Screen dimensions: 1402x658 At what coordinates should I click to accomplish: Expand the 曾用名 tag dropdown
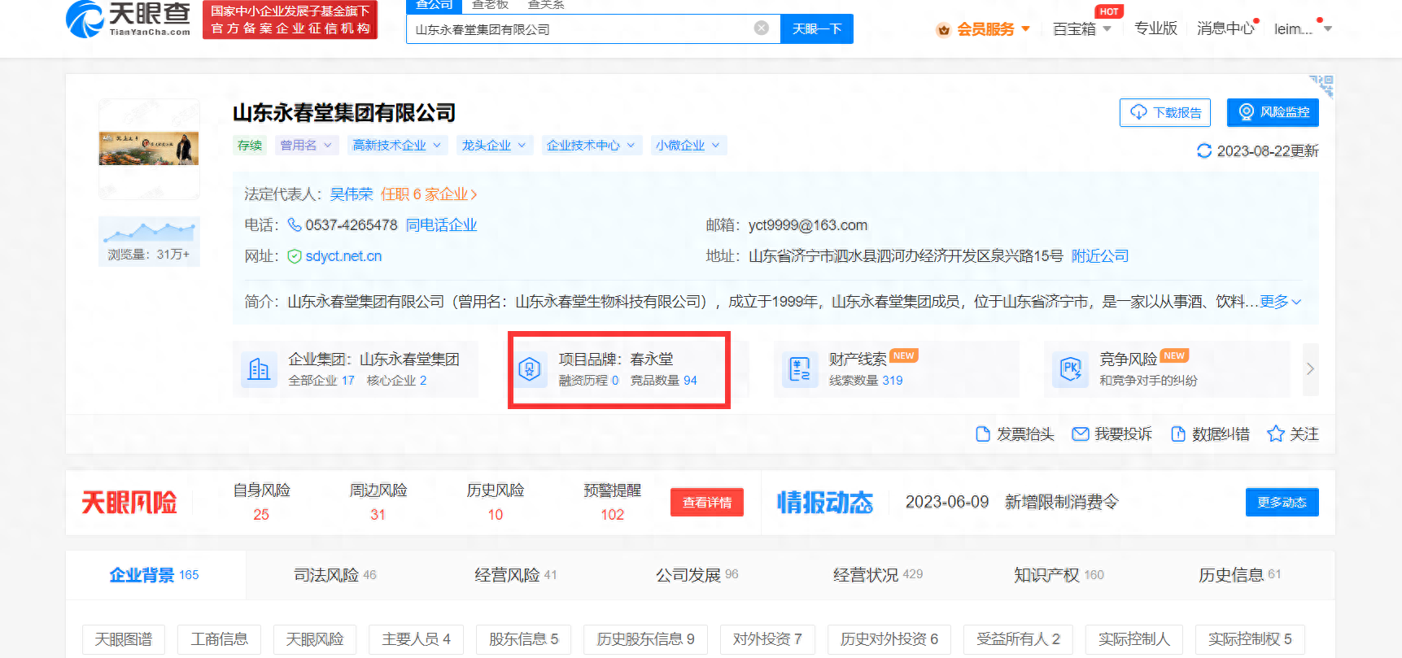[x=305, y=146]
